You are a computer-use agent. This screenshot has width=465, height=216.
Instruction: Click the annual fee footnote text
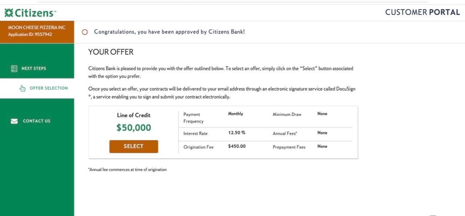tap(128, 169)
